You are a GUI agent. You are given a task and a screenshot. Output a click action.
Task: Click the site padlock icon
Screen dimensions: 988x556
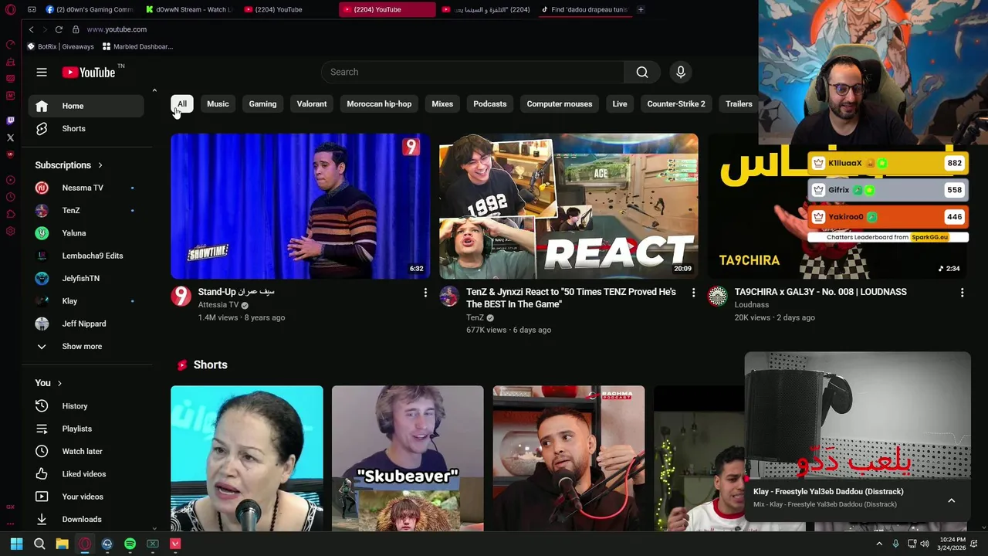click(x=76, y=29)
